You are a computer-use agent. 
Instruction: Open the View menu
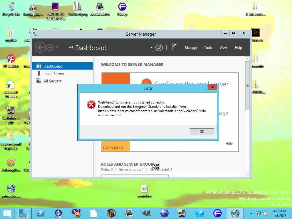click(223, 48)
